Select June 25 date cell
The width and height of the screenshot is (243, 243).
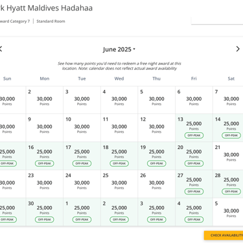pos(119,184)
